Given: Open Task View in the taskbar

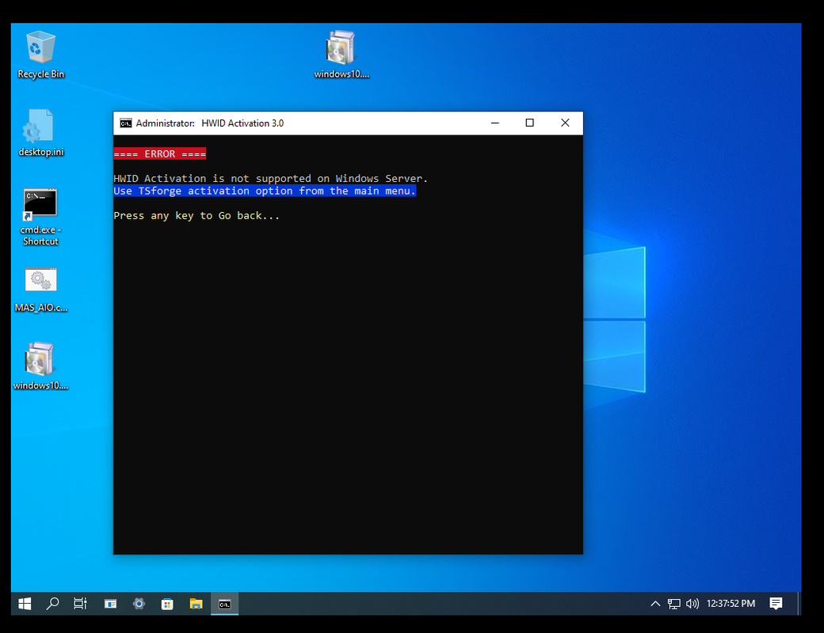Looking at the screenshot, I should click(x=80, y=604).
